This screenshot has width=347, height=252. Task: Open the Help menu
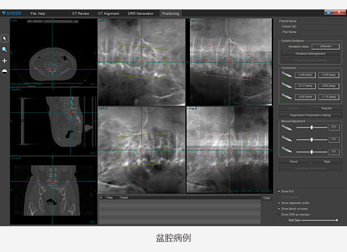42,13
